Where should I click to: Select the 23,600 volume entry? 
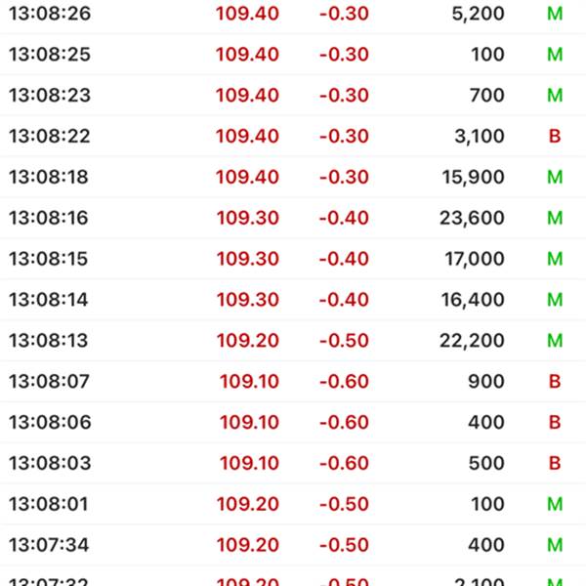472,218
